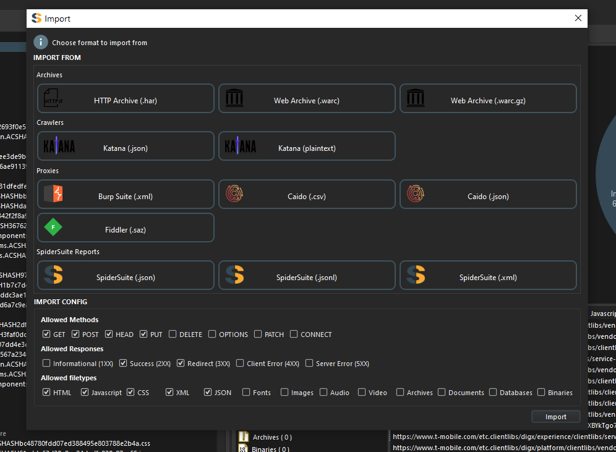Click the Burp Suite orange icon
Screen dimensions: 616x452
[x=53, y=194]
